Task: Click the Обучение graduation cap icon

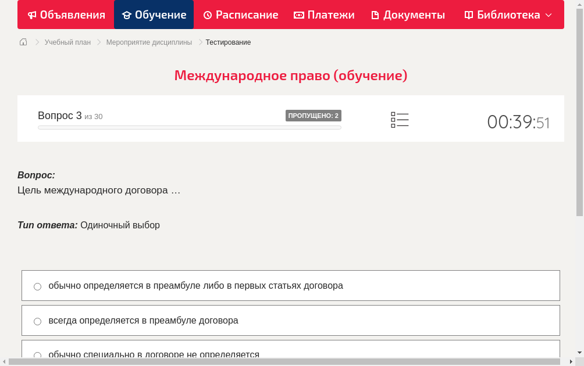Action: click(x=127, y=15)
